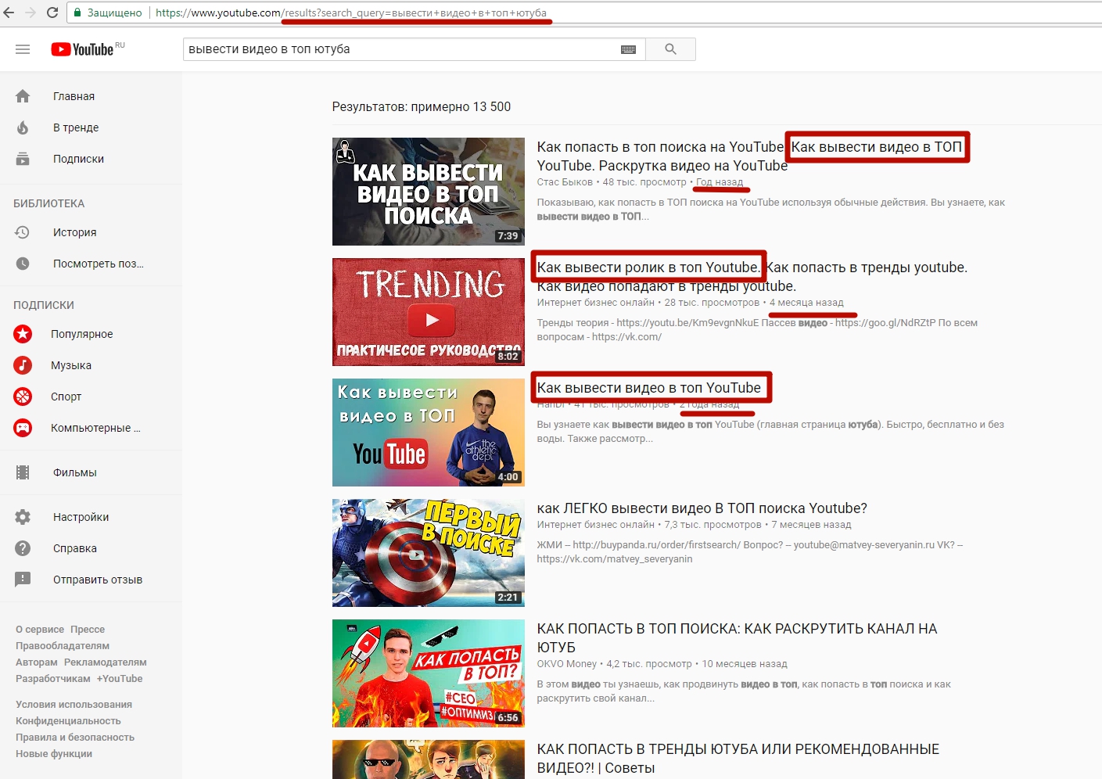Open the Конфиденциальность footer link
The height and width of the screenshot is (779, 1102).
[x=68, y=721]
